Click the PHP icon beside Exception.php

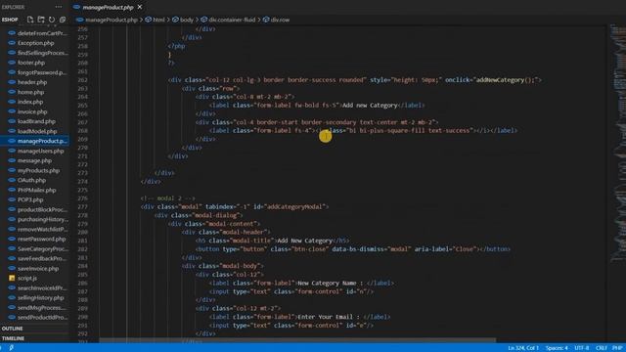(12, 43)
